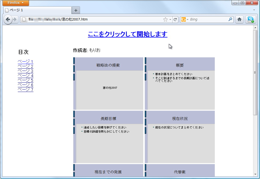260x179 pixels.
Task: Open Skype status icon in the toolbar
Action: [x=250, y=19]
